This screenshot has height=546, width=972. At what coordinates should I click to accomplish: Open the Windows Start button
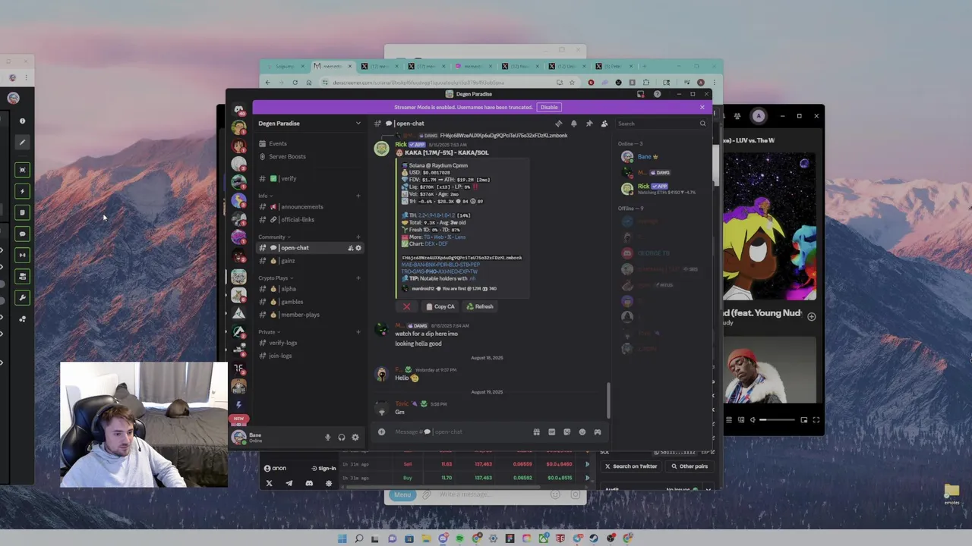[342, 538]
